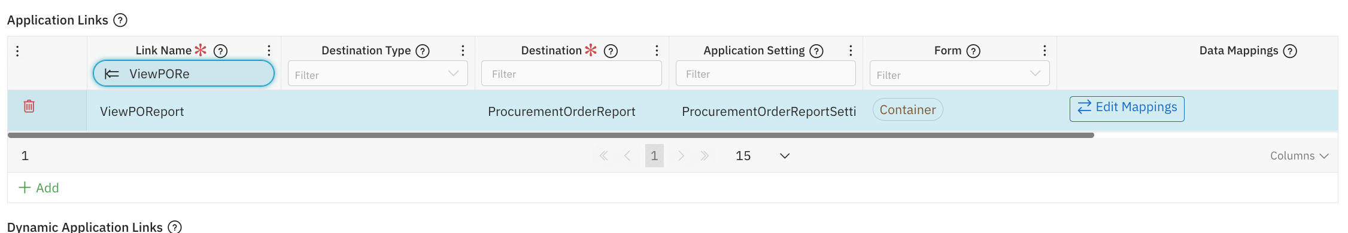This screenshot has height=233, width=1348.
Task: Click the horizontal table scrollbar
Action: [551, 136]
